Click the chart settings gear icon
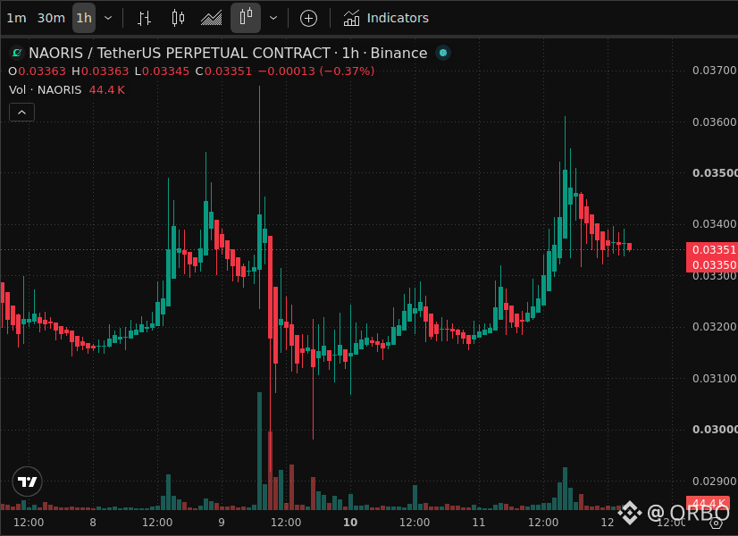This screenshot has width=738, height=536. click(x=716, y=523)
